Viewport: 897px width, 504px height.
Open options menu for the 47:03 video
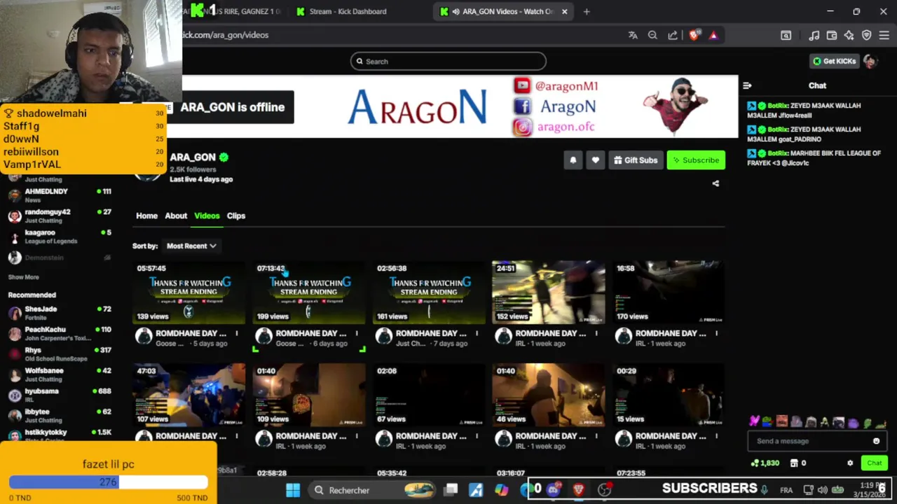(236, 436)
